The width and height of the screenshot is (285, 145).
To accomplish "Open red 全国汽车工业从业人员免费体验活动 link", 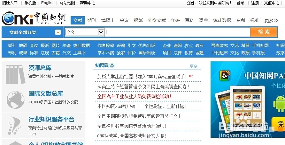I will pyautogui.click(x=134, y=96).
